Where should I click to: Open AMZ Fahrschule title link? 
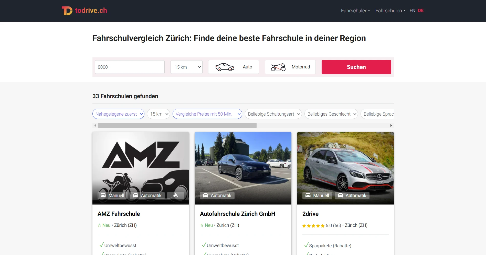point(119,214)
